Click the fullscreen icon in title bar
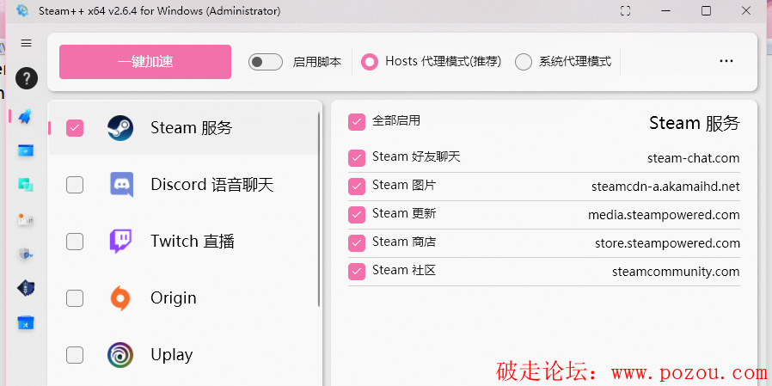This screenshot has width=772, height=386. tap(625, 11)
